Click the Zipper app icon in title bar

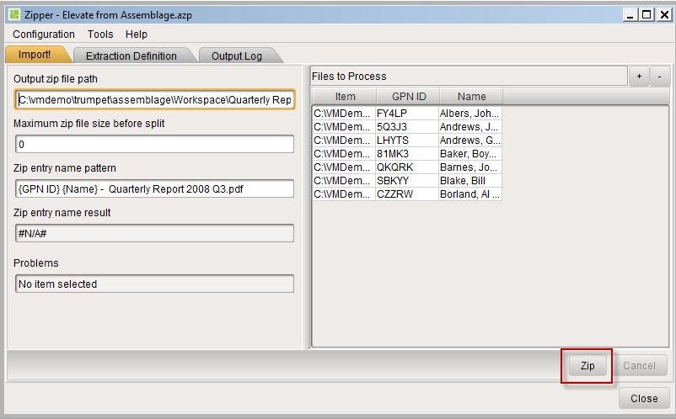[14, 14]
